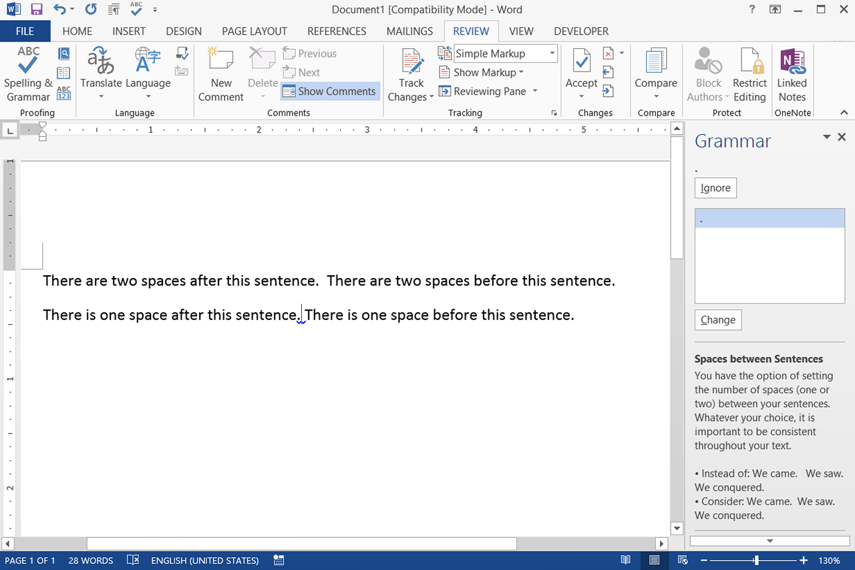Switch to Read Mode view in the status bar

coord(626,561)
